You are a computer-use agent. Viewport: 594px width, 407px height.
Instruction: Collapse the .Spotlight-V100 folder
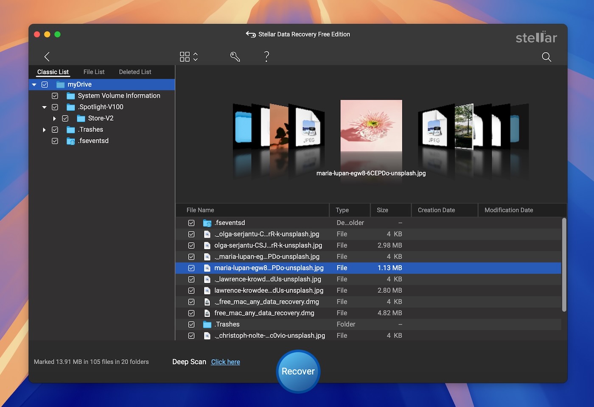point(44,107)
